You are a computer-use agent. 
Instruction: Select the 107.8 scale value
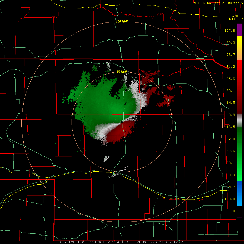click(230, 30)
